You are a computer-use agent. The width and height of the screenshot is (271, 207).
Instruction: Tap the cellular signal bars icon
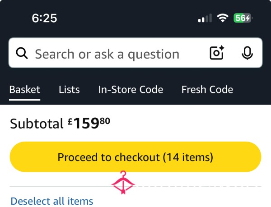[205, 18]
